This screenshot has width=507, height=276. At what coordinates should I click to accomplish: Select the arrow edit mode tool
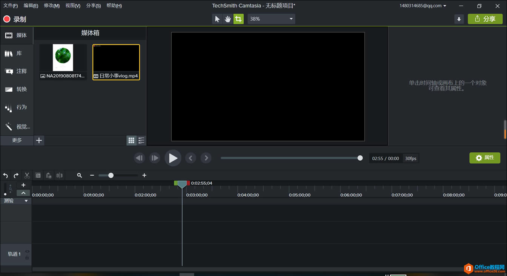coord(217,19)
